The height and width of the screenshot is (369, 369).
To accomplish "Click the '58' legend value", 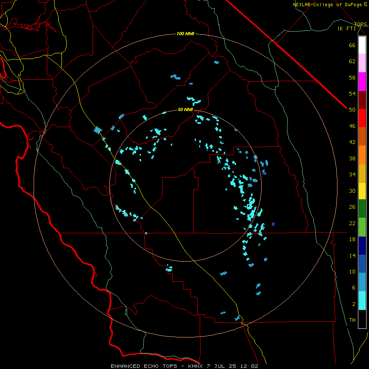I will [352, 77].
